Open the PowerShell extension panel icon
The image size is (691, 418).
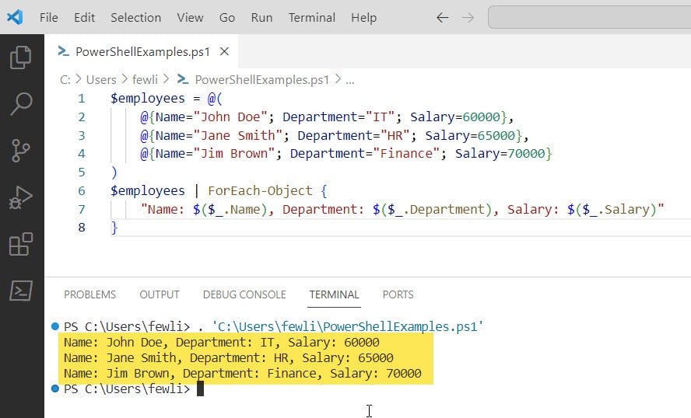click(x=21, y=291)
